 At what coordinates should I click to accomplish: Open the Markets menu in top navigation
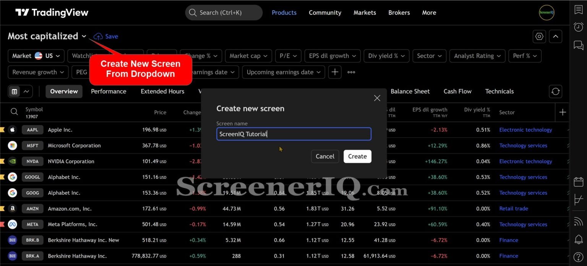point(365,13)
